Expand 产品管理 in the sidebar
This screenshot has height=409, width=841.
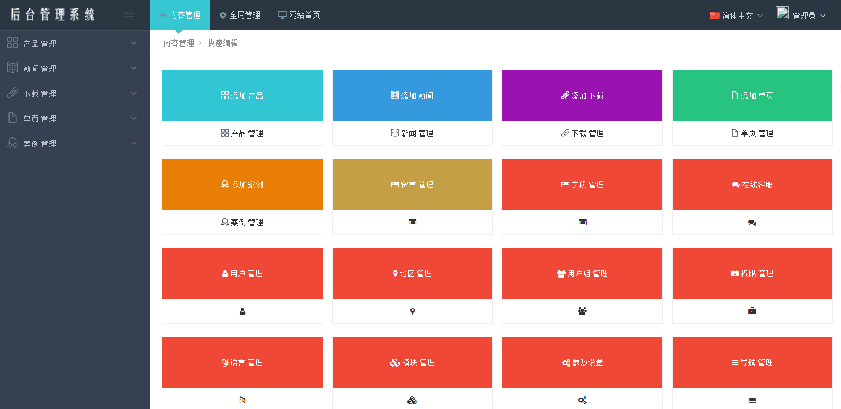75,44
